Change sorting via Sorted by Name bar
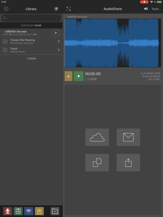The image size is (163, 217). click(31, 25)
